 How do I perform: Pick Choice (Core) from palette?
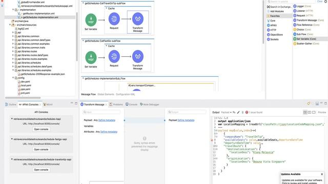tap(302, 30)
